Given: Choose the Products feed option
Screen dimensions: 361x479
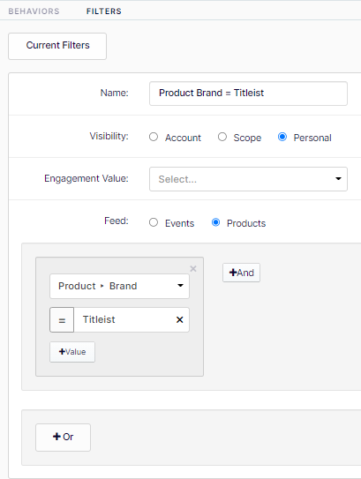Looking at the screenshot, I should tap(215, 222).
